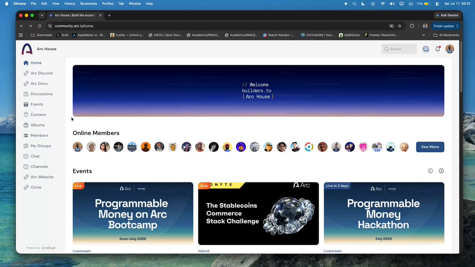Open the All Bookmarks folder
The height and width of the screenshot is (267, 475).
[x=446, y=35]
